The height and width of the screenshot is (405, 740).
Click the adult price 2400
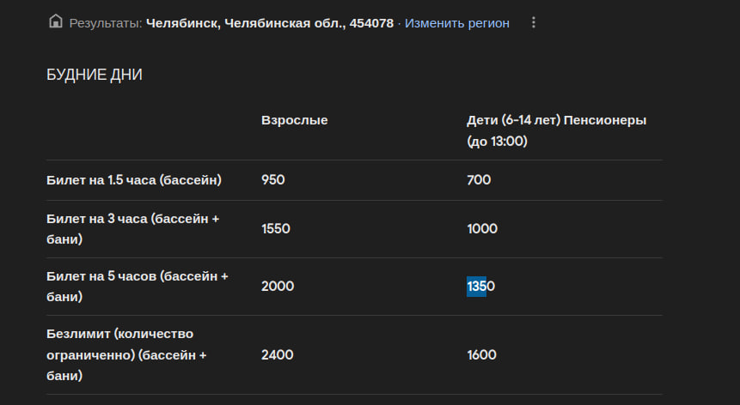pos(277,354)
